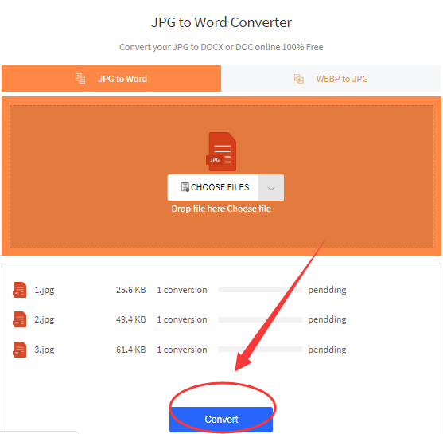Click the Convert your JPG to DOCX subtitle

pyautogui.click(x=221, y=47)
